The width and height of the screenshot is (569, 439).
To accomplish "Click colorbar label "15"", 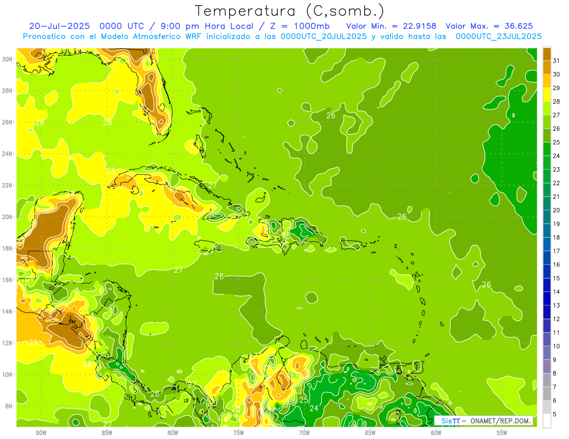I will [556, 278].
